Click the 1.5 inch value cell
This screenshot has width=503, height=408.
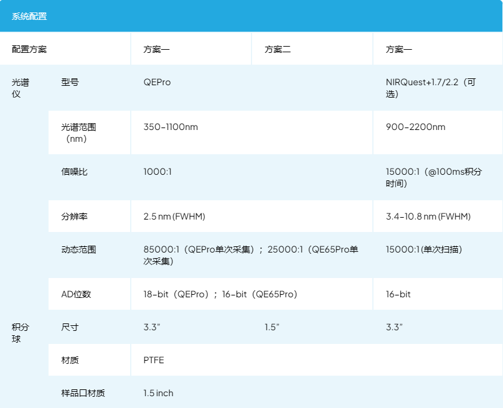(x=158, y=393)
